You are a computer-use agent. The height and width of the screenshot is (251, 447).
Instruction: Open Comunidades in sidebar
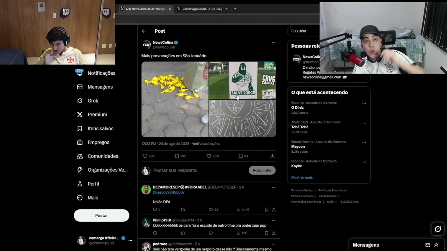tap(97, 156)
